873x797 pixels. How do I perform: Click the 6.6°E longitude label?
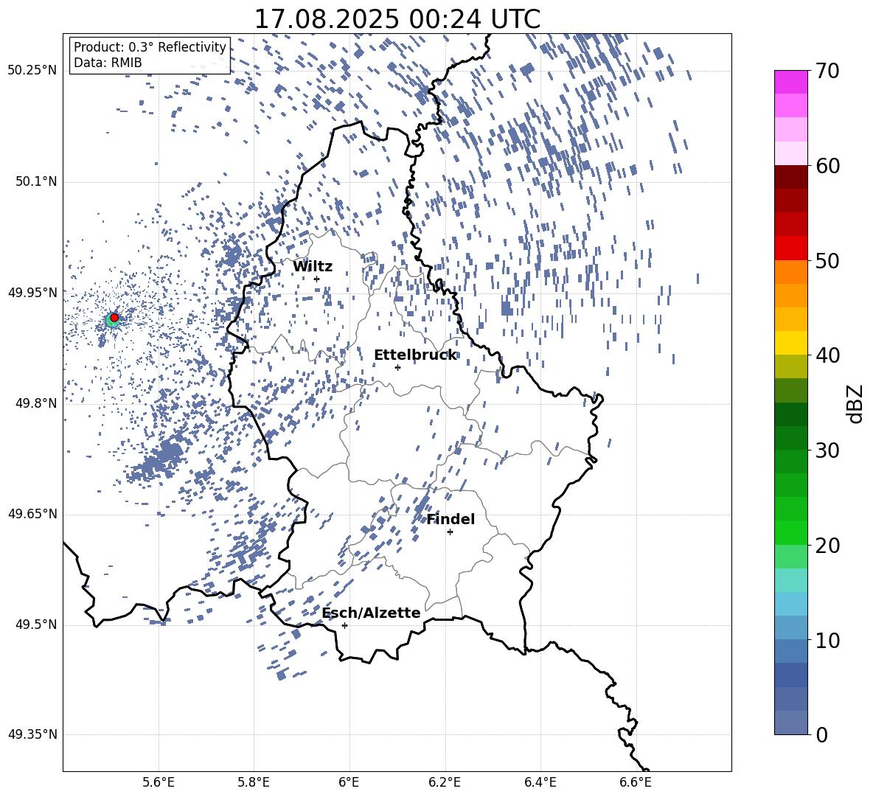[636, 782]
